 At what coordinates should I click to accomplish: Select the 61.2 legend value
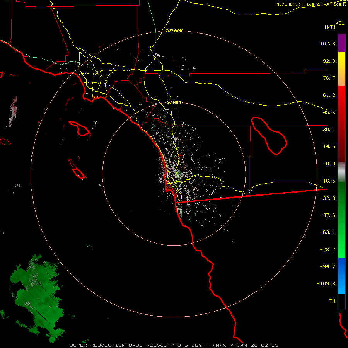click(329, 95)
